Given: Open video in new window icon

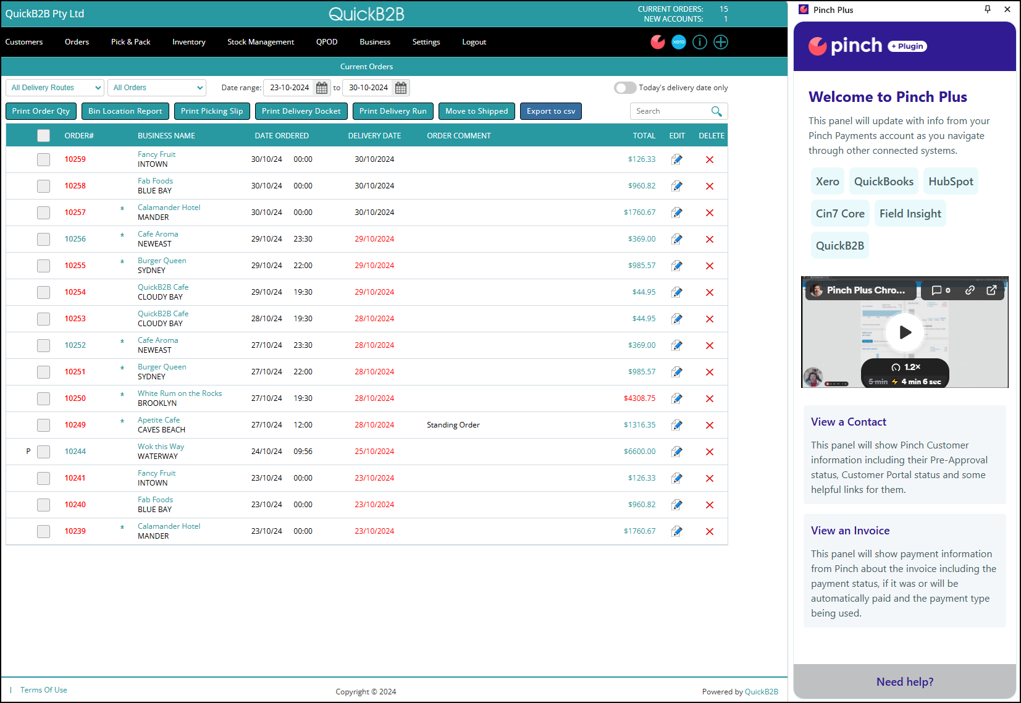Looking at the screenshot, I should (x=991, y=290).
